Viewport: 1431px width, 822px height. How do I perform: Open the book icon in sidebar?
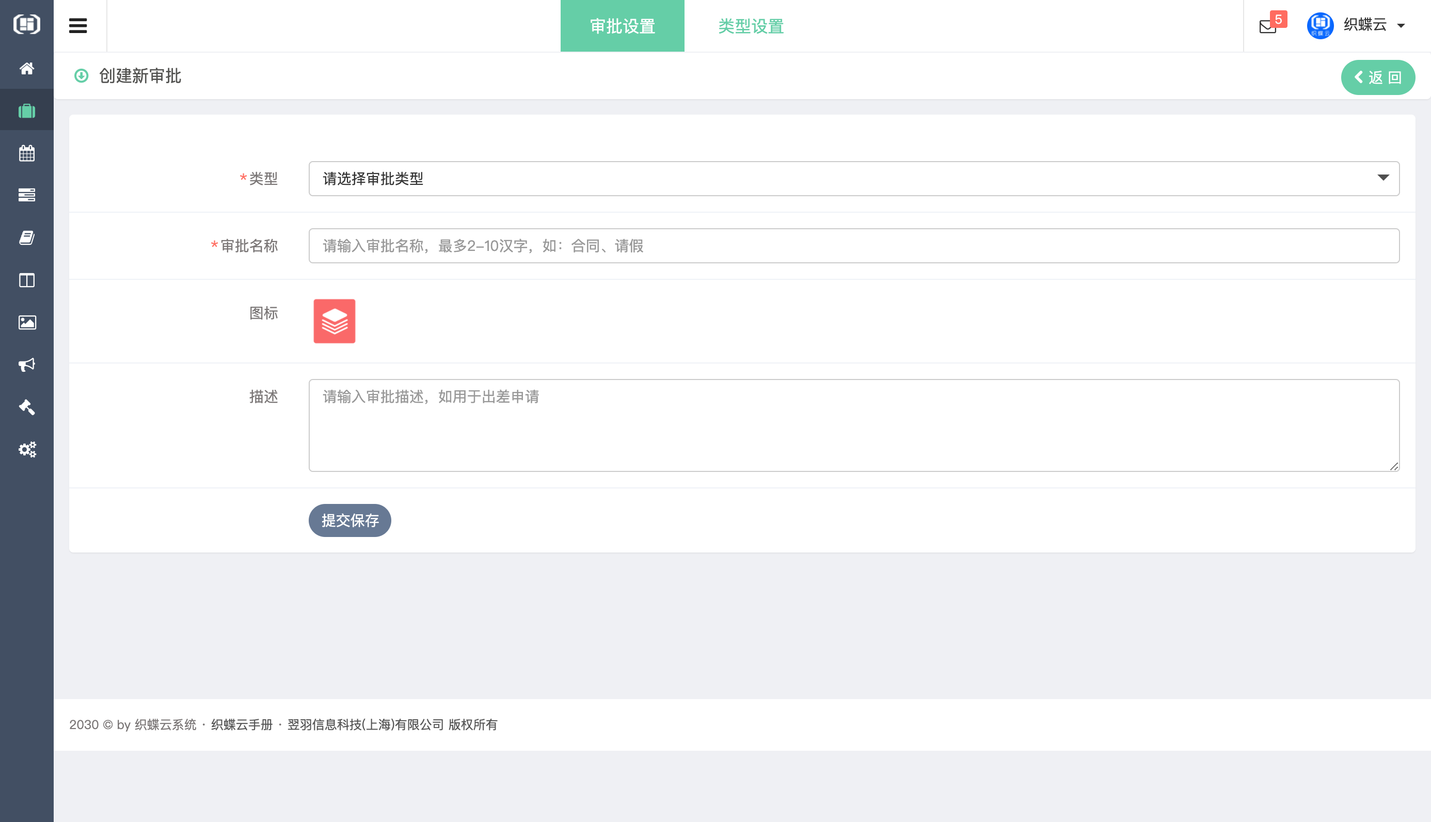click(26, 238)
